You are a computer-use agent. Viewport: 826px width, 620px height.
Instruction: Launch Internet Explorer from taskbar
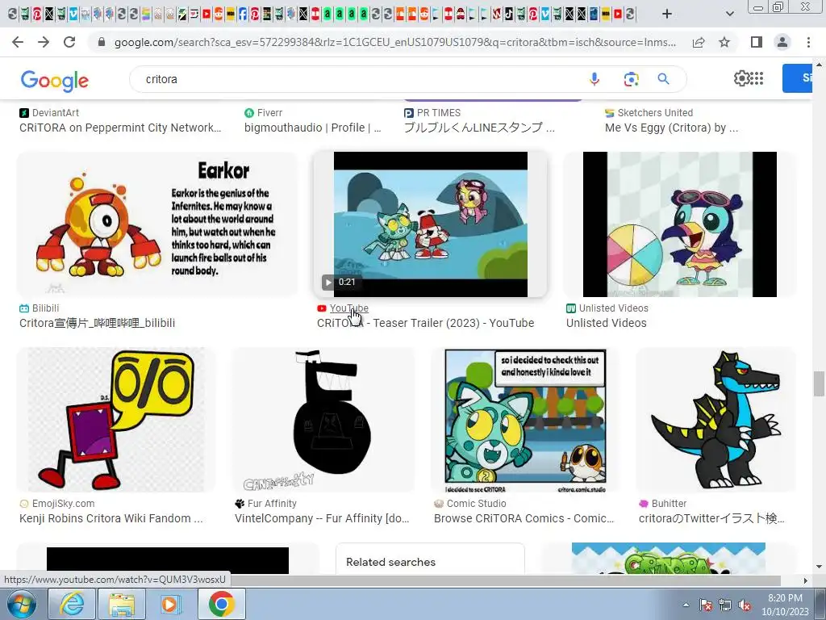pyautogui.click(x=71, y=604)
